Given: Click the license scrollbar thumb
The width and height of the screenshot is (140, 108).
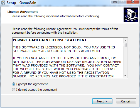Looking at the screenshot, I should pos(125,45).
